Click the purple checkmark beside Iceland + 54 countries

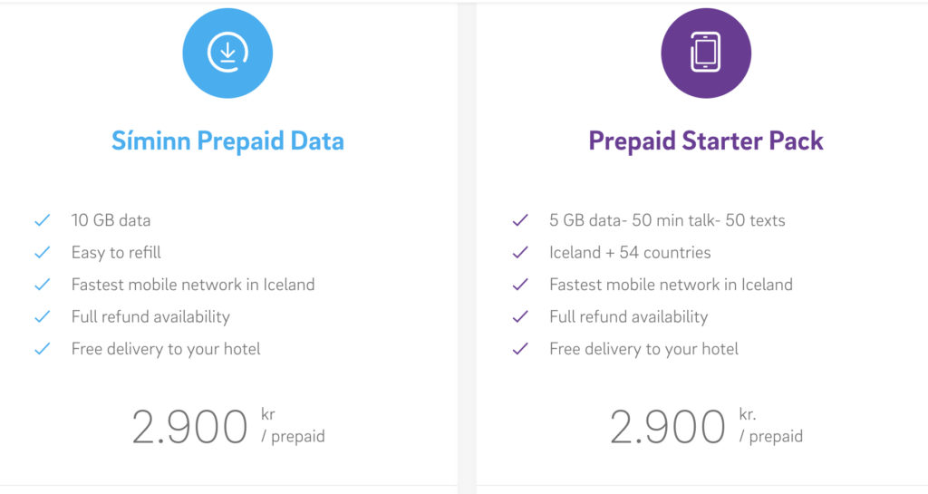coord(520,253)
